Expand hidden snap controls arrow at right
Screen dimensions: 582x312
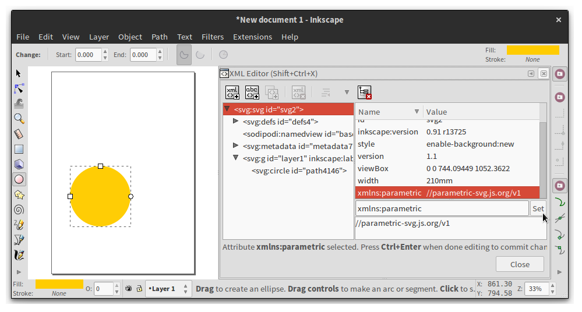560,272
